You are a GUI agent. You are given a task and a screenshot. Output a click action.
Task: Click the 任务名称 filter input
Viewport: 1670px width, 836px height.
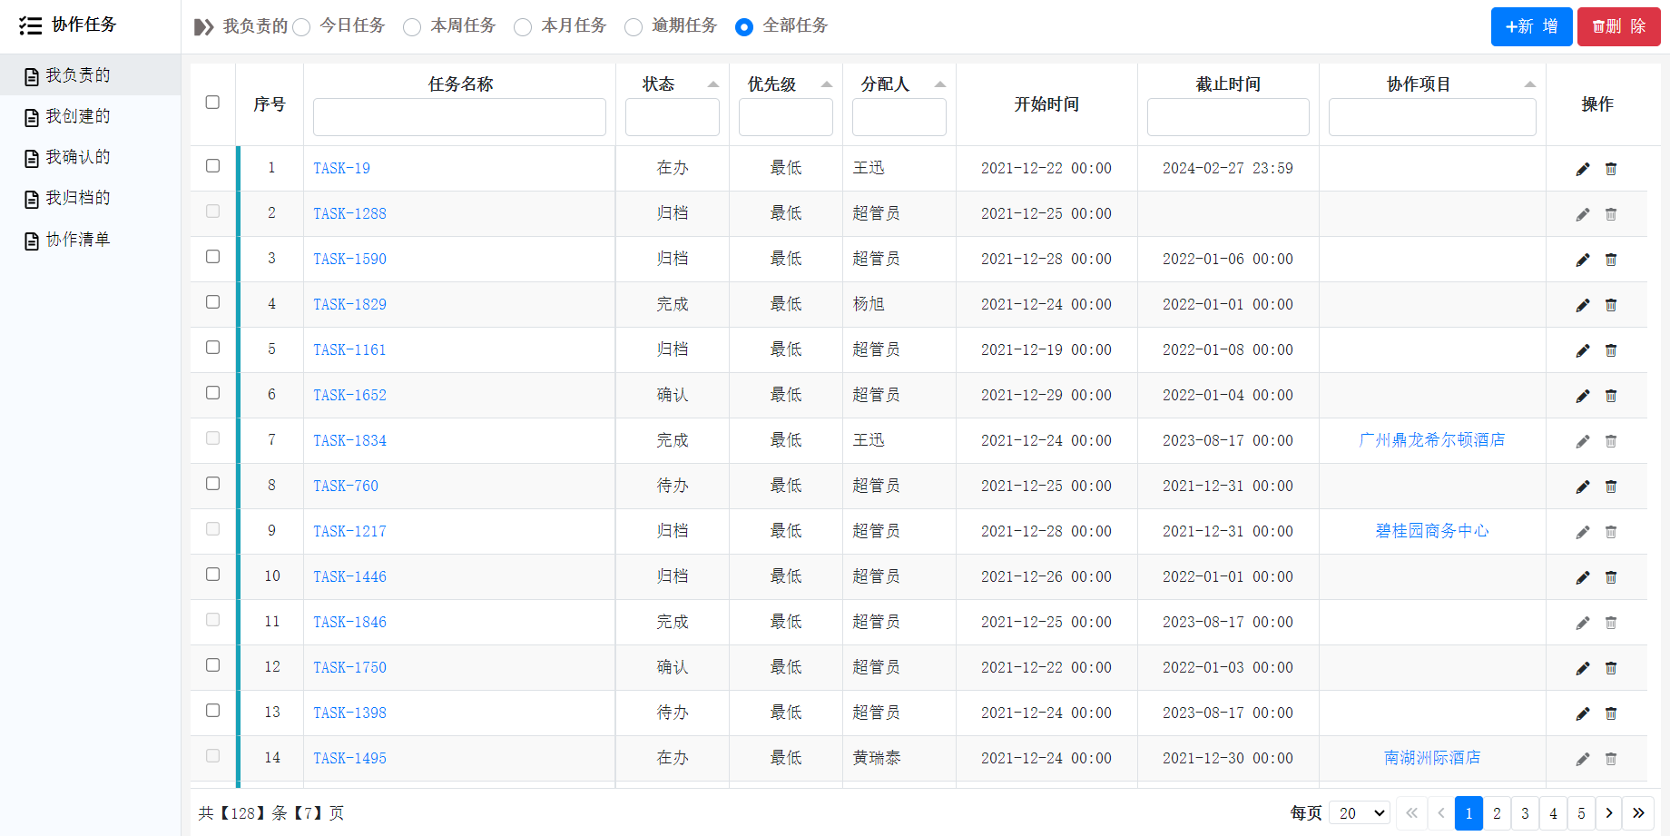[459, 117]
